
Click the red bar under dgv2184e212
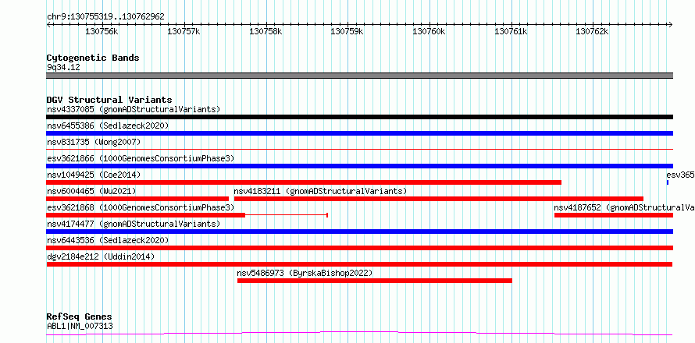pyautogui.click(x=359, y=264)
